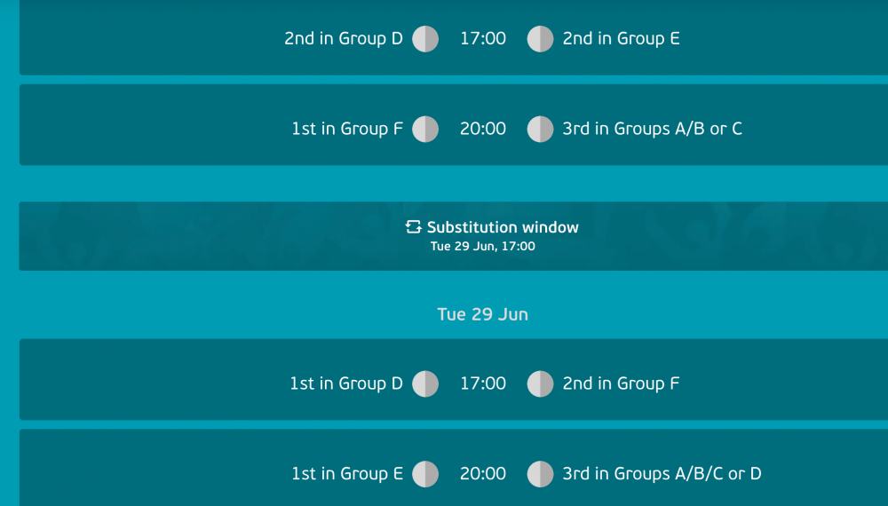Click the 1st in Group F team badge
This screenshot has height=506, width=888.
coord(425,129)
